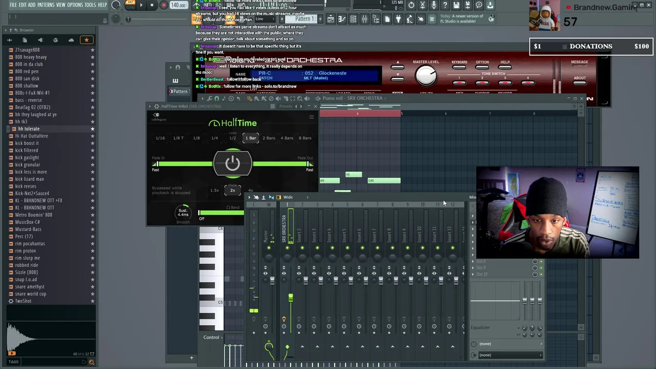Select 1/4 loop length in HalfTime

point(214,138)
